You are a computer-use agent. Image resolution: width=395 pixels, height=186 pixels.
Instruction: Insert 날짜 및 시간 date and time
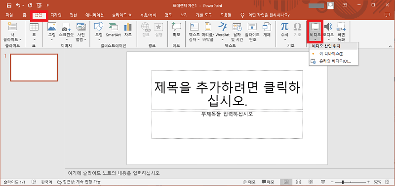(x=237, y=27)
